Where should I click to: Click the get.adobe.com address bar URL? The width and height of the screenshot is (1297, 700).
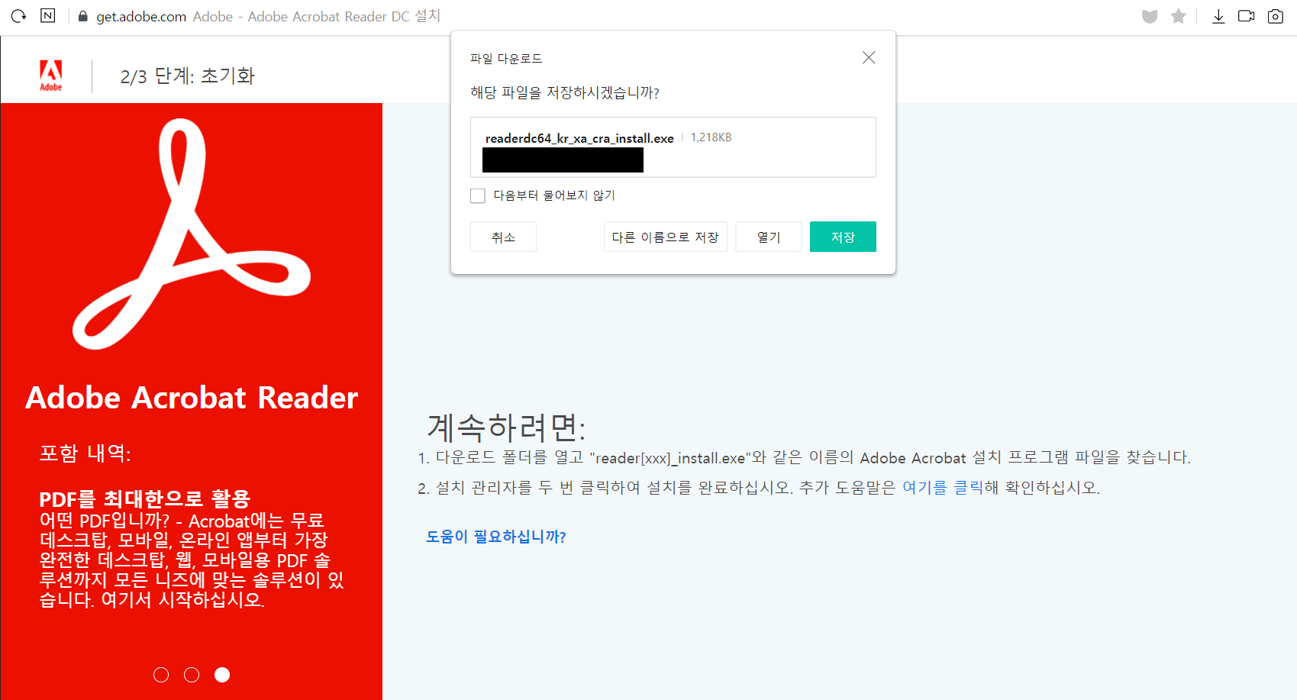[141, 16]
